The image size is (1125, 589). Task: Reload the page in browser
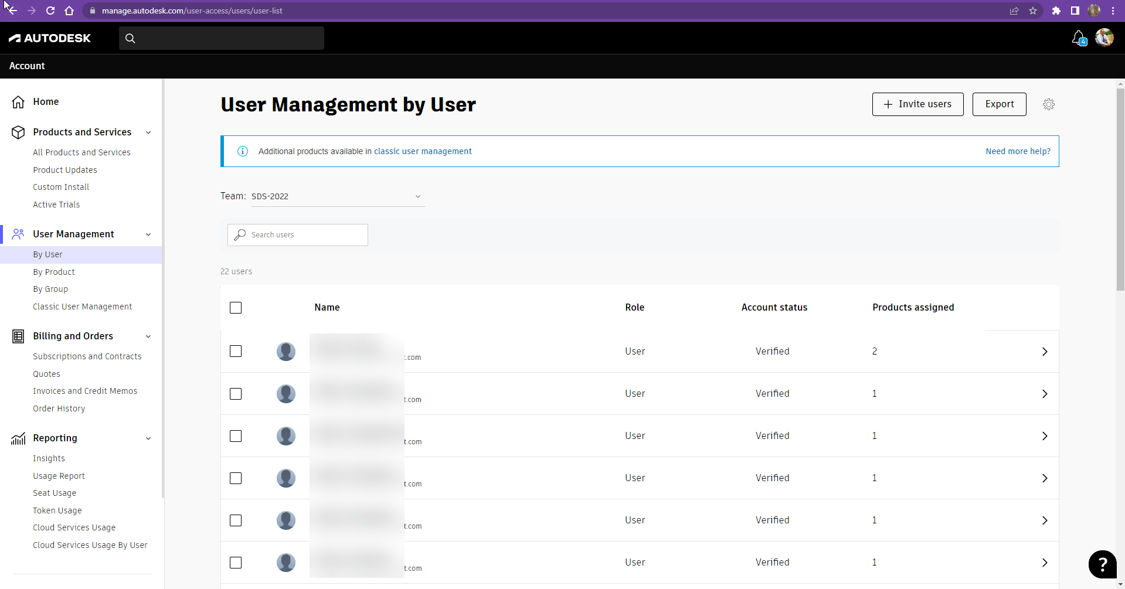pyautogui.click(x=50, y=11)
